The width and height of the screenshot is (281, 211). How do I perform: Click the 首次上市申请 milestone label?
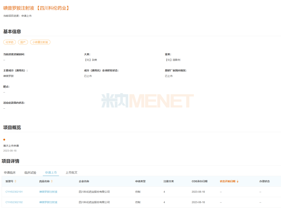pyautogui.click(x=11, y=146)
